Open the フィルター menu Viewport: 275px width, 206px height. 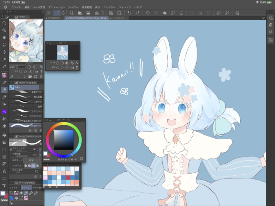click(109, 7)
